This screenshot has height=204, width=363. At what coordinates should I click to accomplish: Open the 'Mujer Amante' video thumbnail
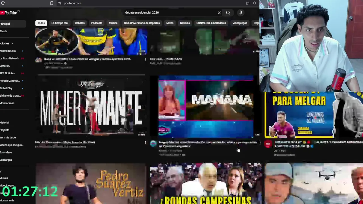pos(91,107)
